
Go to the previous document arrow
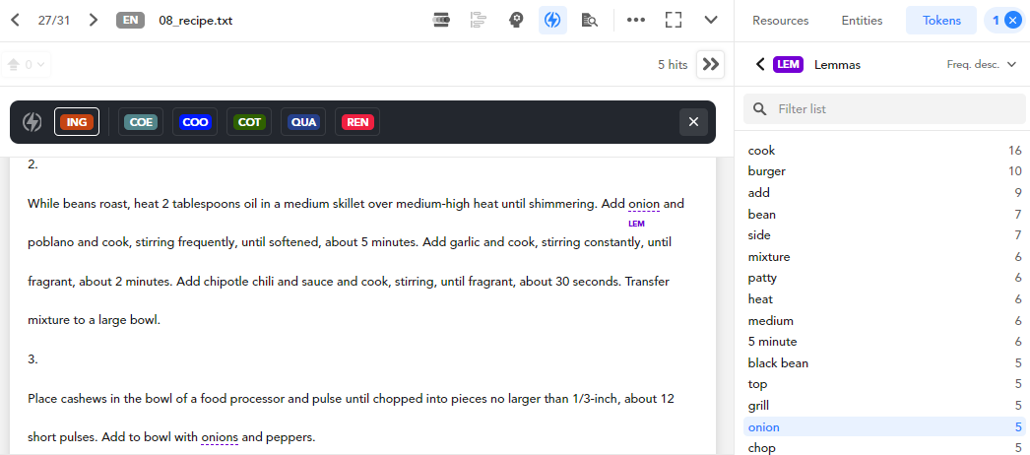click(16, 20)
